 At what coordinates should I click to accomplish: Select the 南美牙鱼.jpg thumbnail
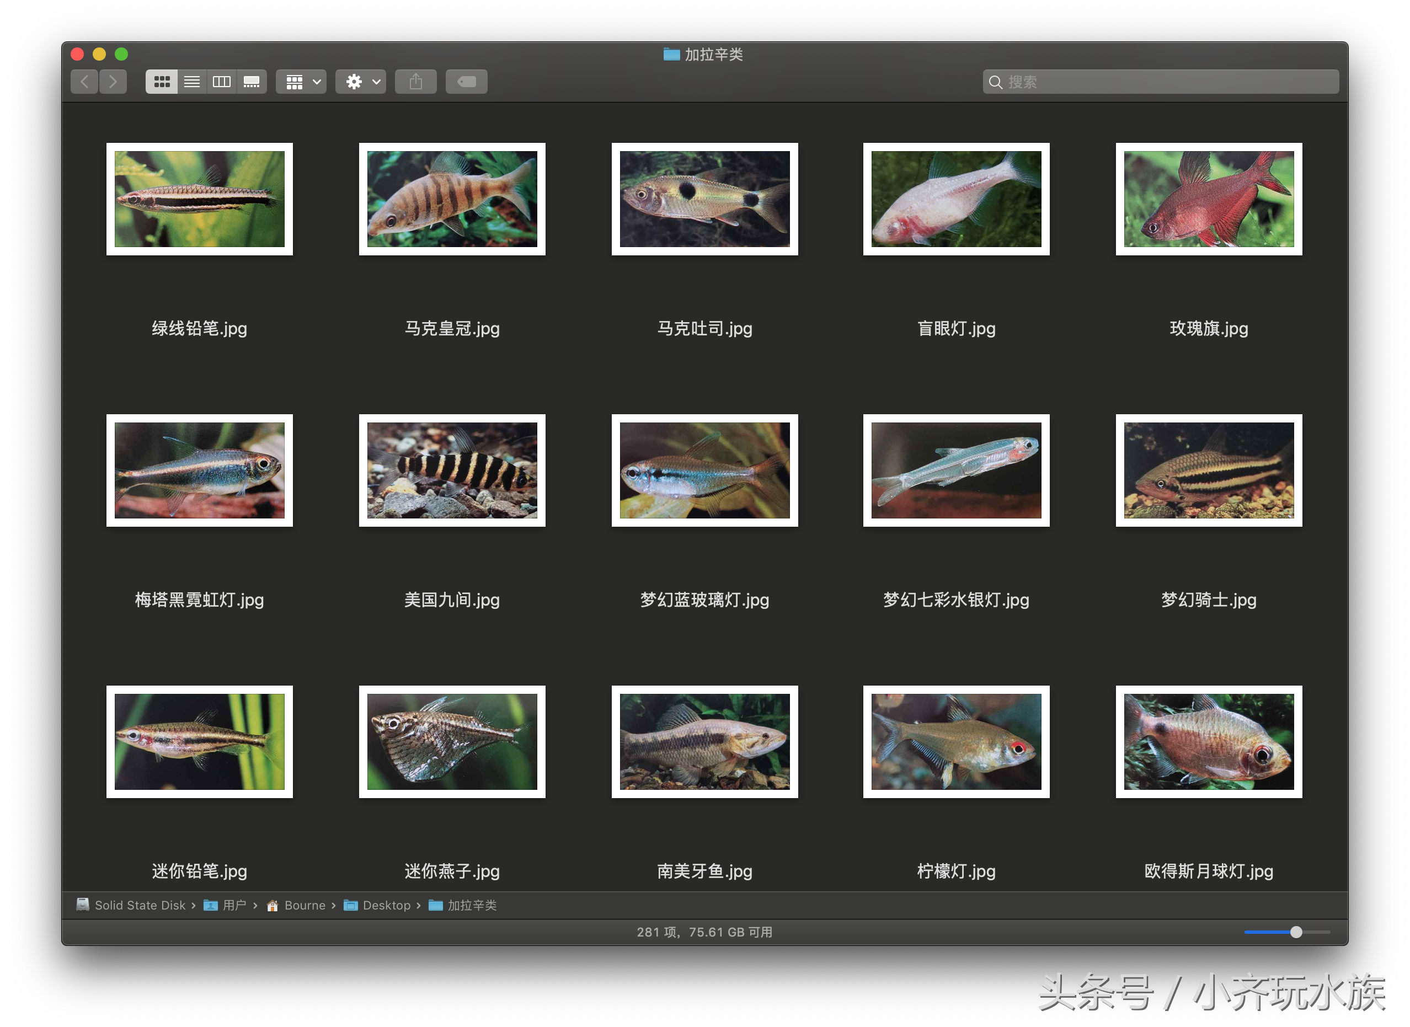pos(704,742)
